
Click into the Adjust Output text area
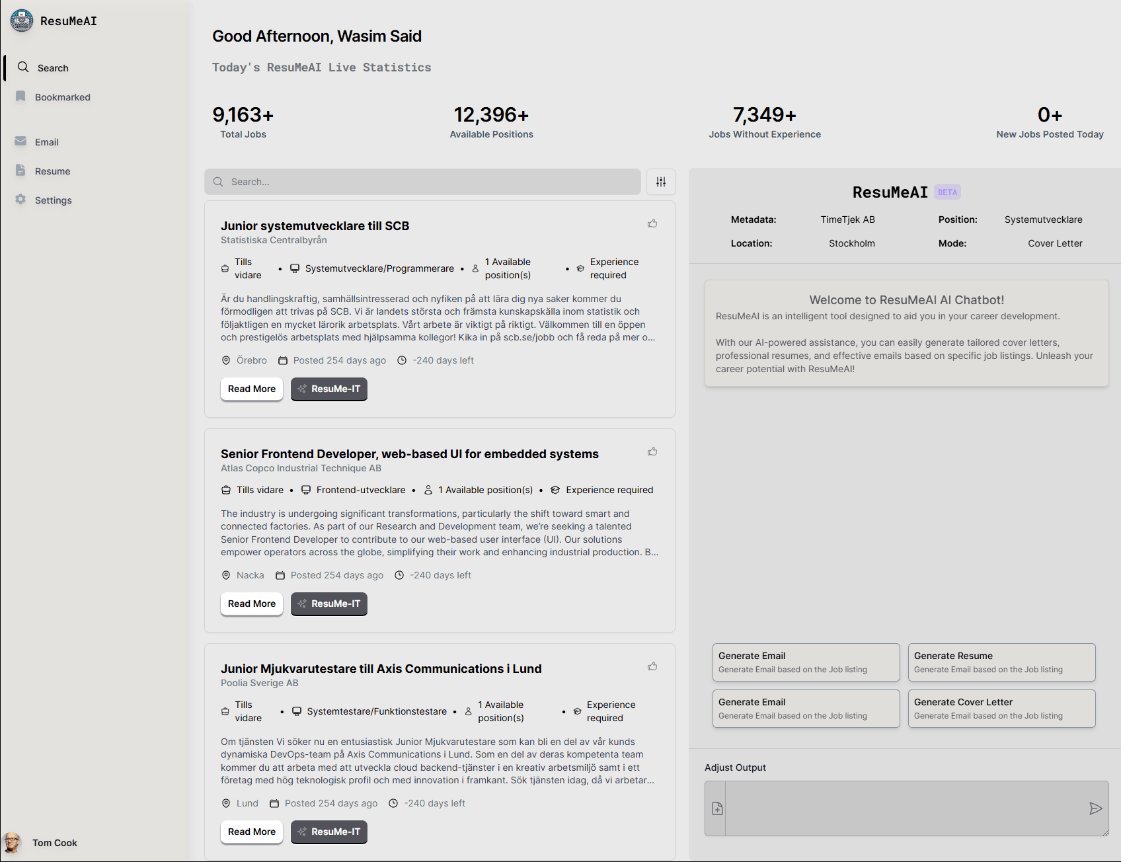point(906,808)
